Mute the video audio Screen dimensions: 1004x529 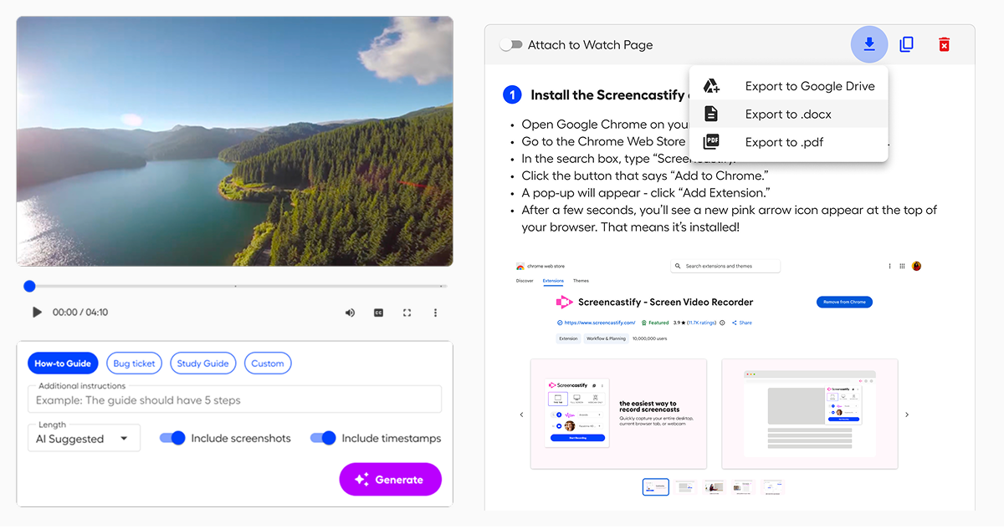(x=350, y=312)
